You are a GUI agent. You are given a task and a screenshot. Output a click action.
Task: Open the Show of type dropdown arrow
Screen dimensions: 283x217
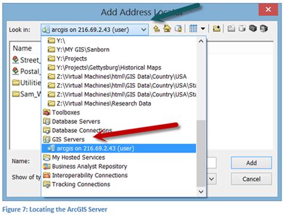[211, 179]
